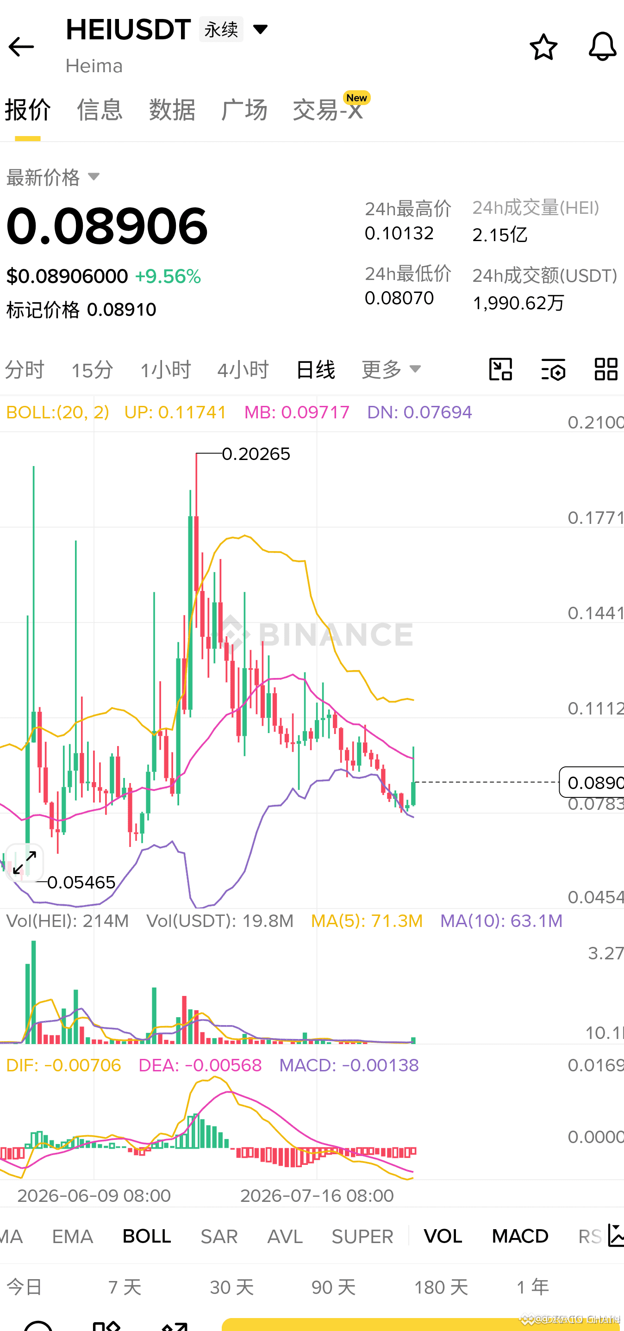The width and height of the screenshot is (624, 1331).
Task: Select the 15分 chart interval
Action: (92, 370)
